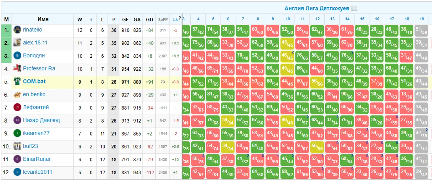Click alex.18.11's avatar icon
This screenshot has height=182, width=432.
(x=17, y=43)
